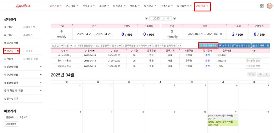The width and height of the screenshot is (274, 133).
Task: Click the month field showing 4
Action: point(168,18)
